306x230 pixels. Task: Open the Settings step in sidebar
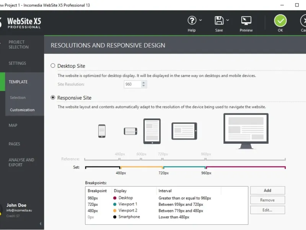(x=17, y=63)
